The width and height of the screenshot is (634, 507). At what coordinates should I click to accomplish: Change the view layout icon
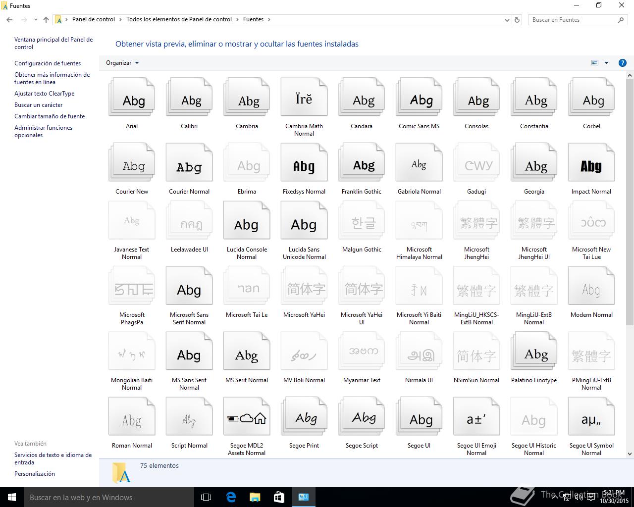tap(595, 63)
